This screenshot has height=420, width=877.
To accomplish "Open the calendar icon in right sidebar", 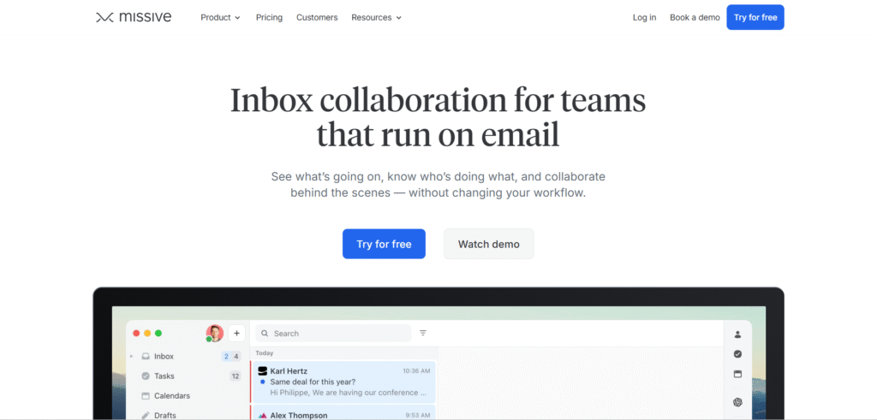I will 737,374.
